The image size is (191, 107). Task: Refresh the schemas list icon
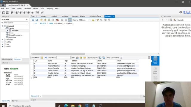27,19
